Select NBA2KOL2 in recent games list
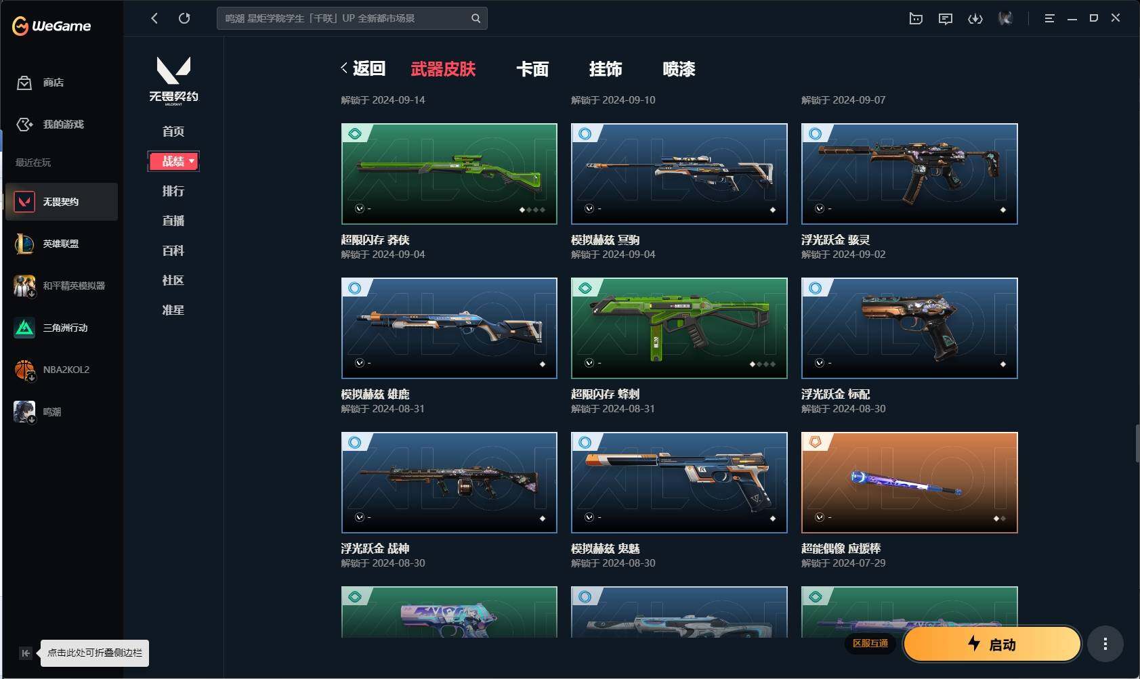Viewport: 1140px width, 679px height. (62, 370)
